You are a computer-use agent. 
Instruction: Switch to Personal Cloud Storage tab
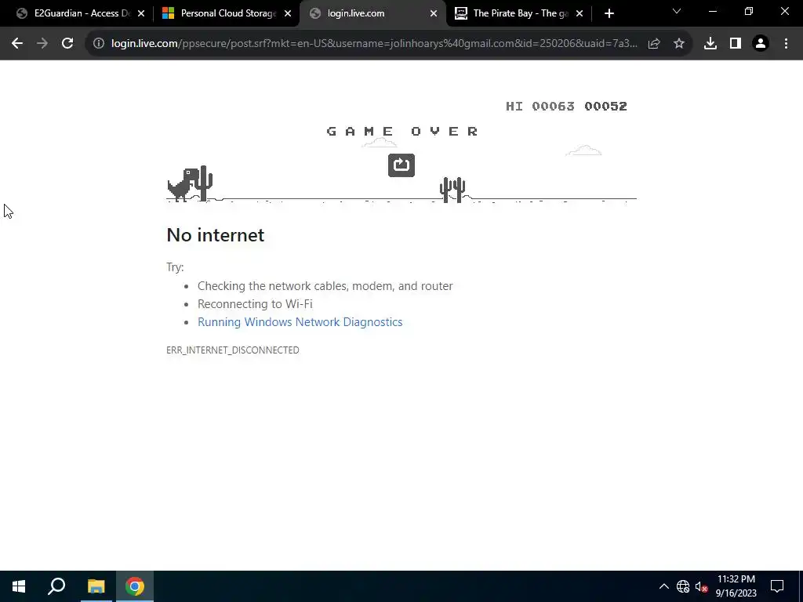click(220, 13)
